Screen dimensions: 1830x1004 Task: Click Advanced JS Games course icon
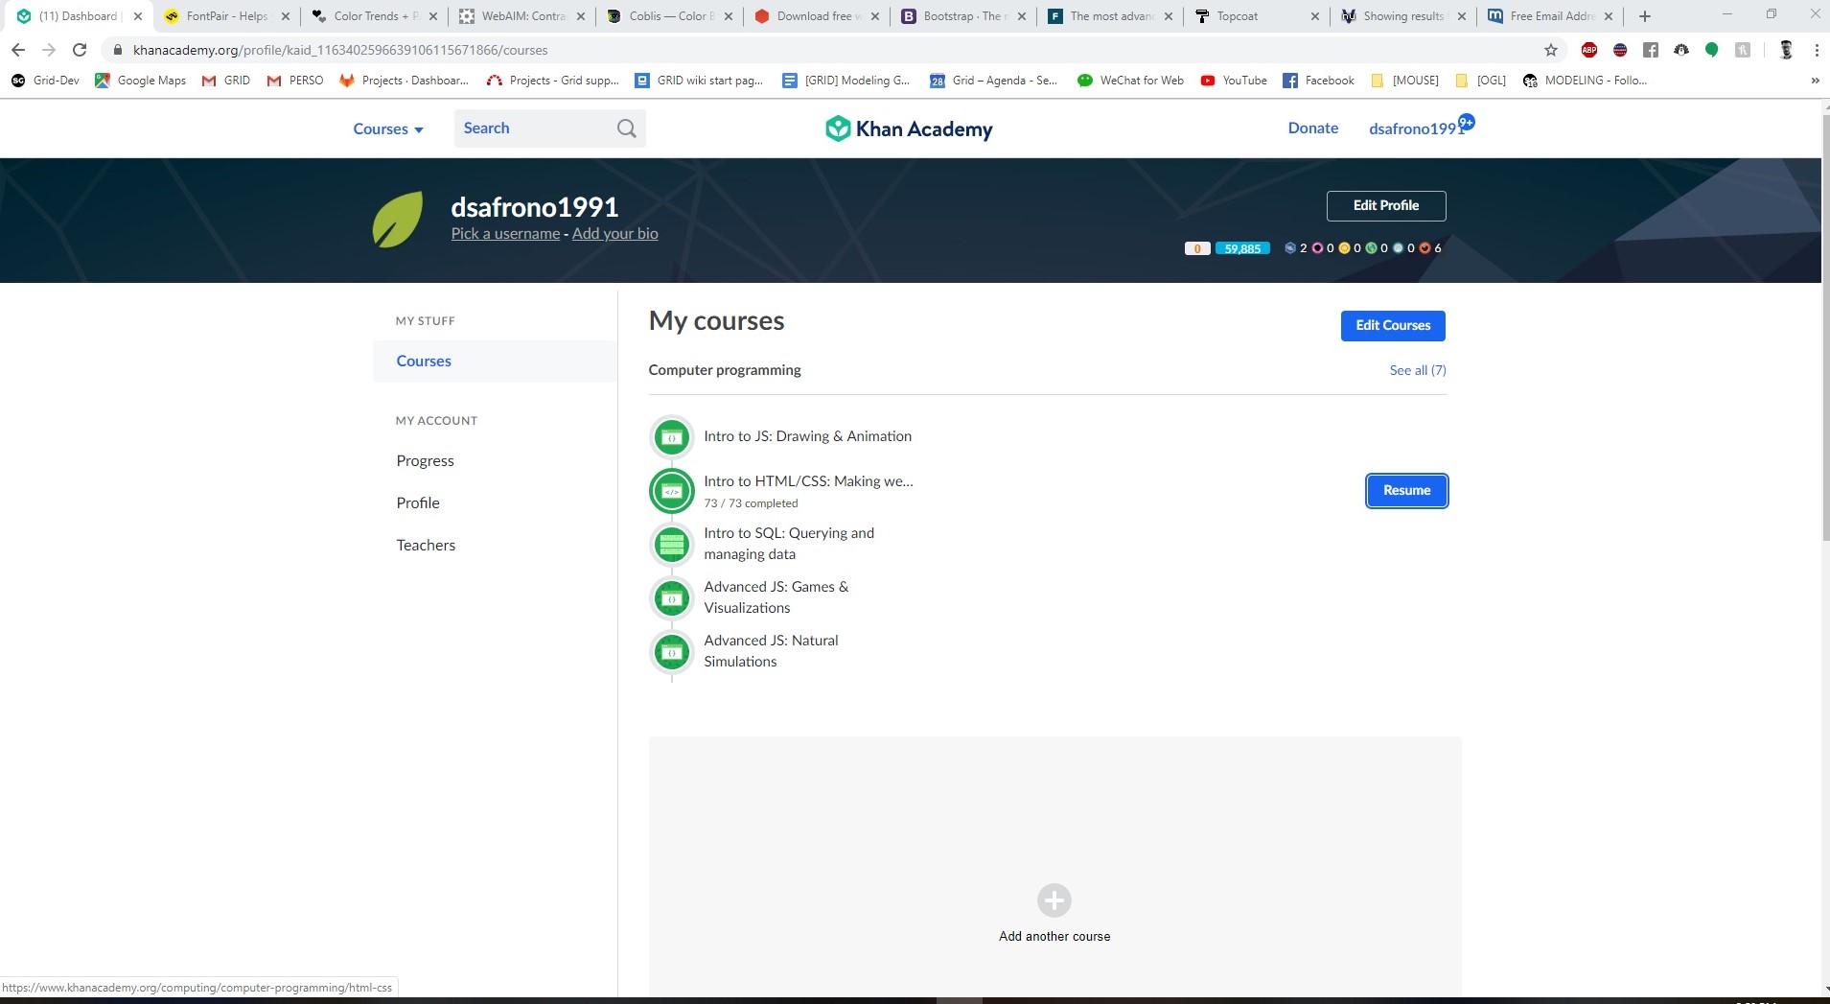[672, 598]
